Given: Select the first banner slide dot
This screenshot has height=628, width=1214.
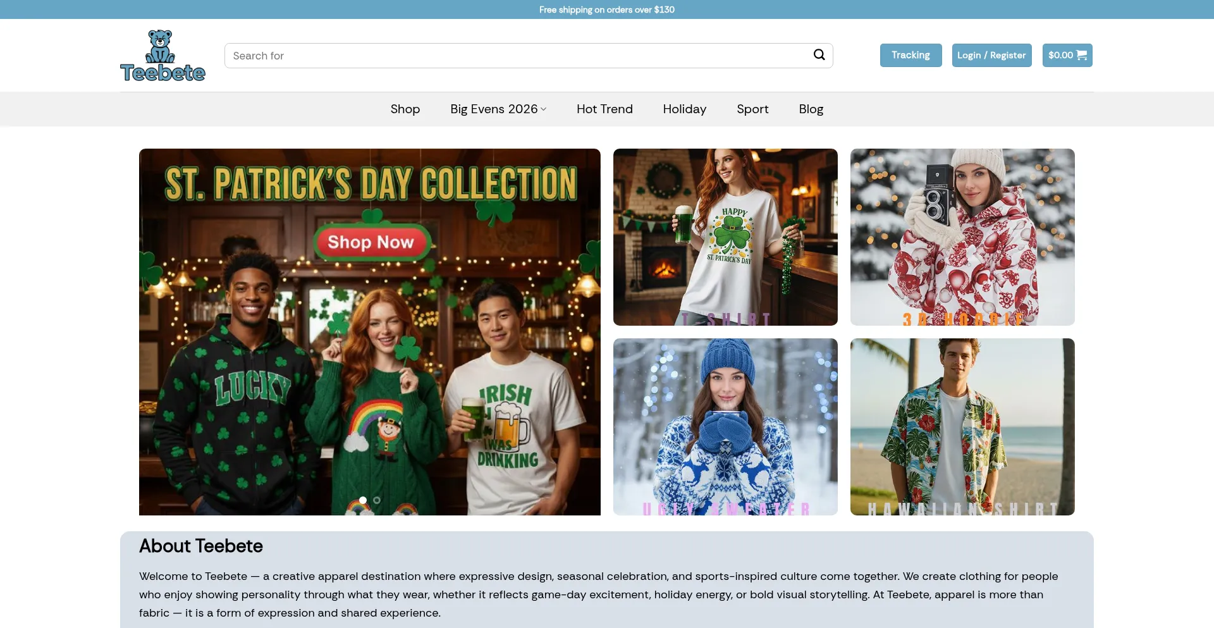Looking at the screenshot, I should (x=363, y=500).
